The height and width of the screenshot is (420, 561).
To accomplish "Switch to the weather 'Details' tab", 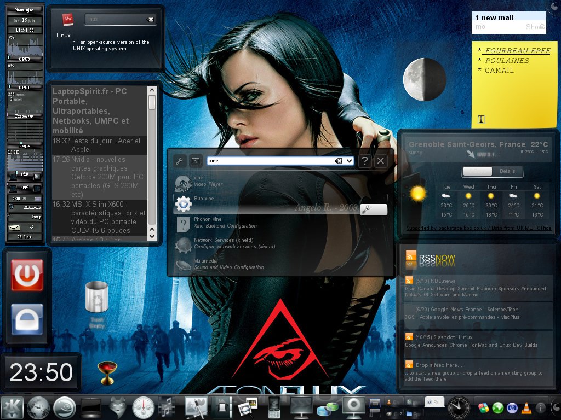I will point(507,171).
